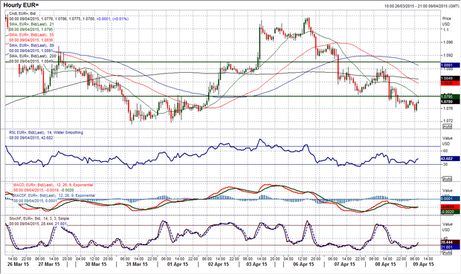Select the StochF 14, 3, 3 Simple legend
Viewport: 461px width, 274px height.
tap(39, 218)
